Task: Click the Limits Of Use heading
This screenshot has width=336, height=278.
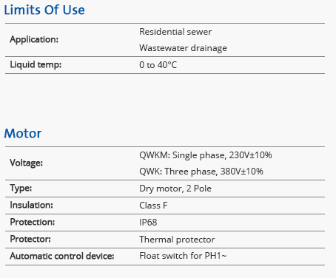Action: 44,10
